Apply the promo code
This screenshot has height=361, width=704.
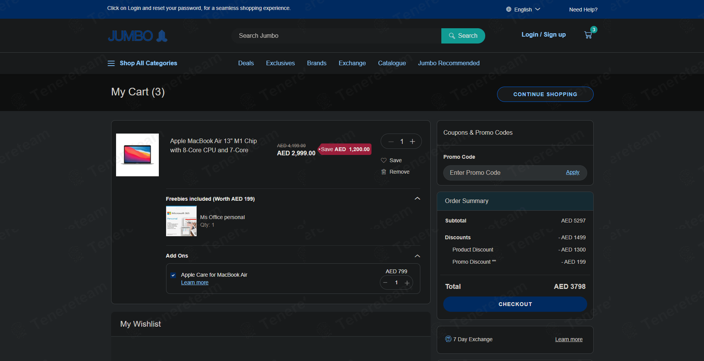tap(573, 172)
